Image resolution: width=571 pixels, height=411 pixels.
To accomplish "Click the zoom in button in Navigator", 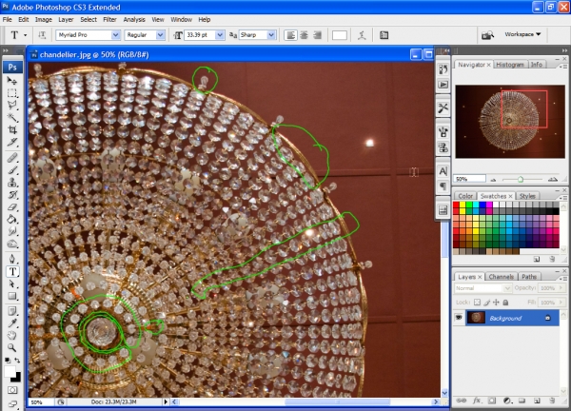I will point(553,179).
